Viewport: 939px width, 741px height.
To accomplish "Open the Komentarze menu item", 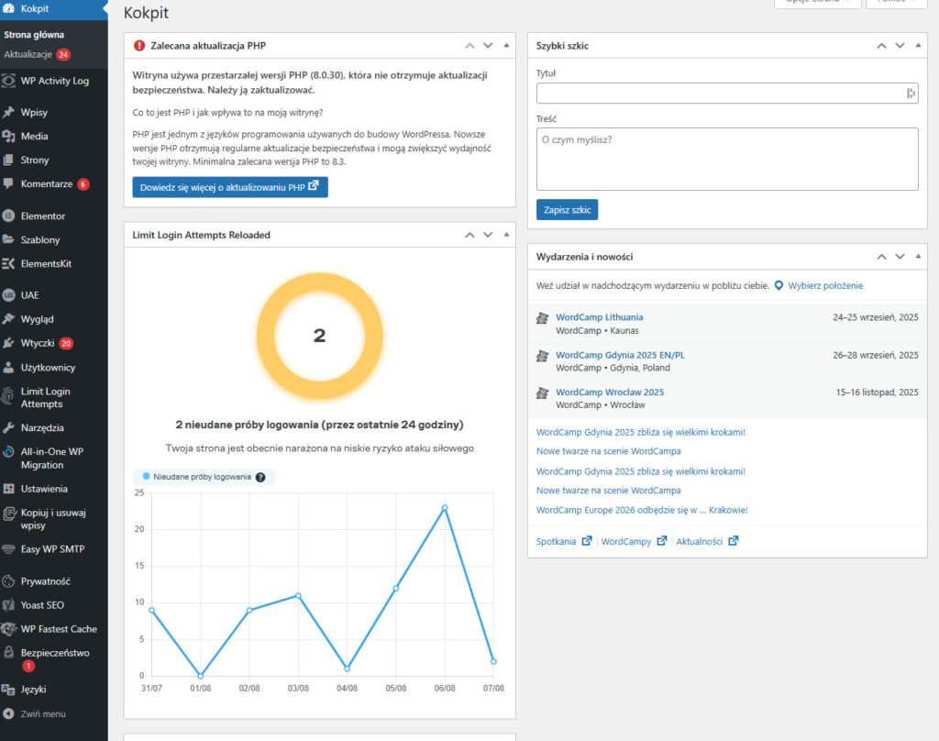I will [46, 184].
